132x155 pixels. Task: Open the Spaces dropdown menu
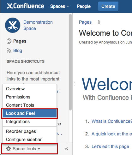(x=60, y=6)
